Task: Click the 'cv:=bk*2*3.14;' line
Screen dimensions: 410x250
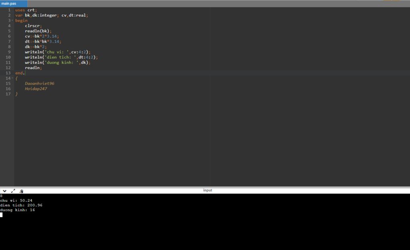Action: pos(42,36)
